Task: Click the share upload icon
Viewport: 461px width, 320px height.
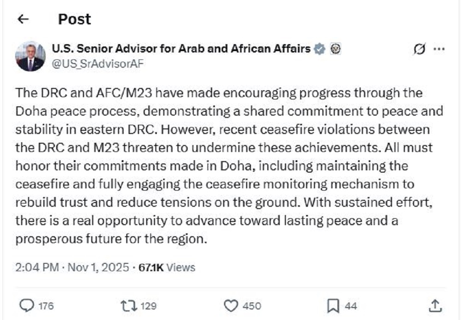Action: 435,305
